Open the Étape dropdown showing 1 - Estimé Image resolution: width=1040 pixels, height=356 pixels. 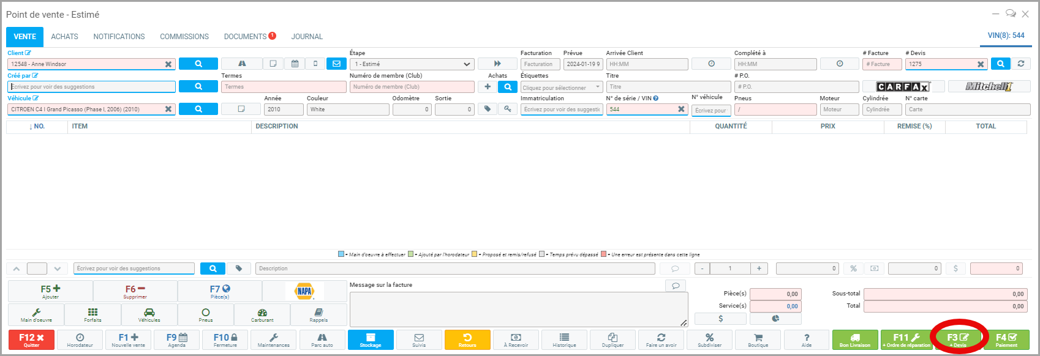tap(412, 64)
